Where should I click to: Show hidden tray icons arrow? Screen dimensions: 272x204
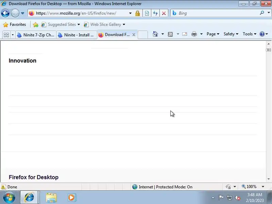[x=213, y=198]
